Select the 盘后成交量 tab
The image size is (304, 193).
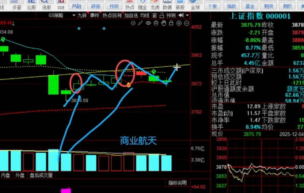41,175
